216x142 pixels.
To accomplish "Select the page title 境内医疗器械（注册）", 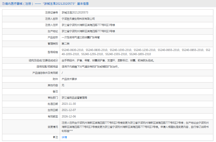I will [x=19, y=4].
